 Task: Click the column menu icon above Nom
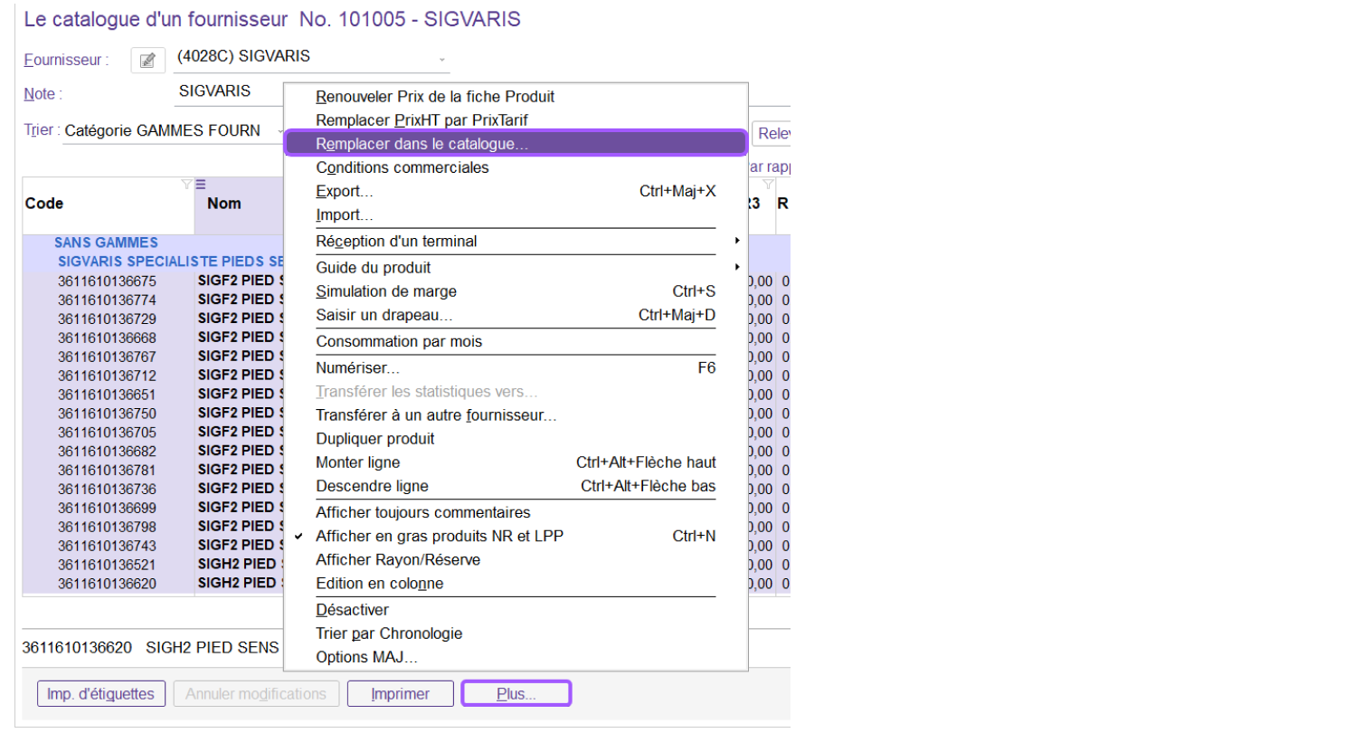click(201, 185)
